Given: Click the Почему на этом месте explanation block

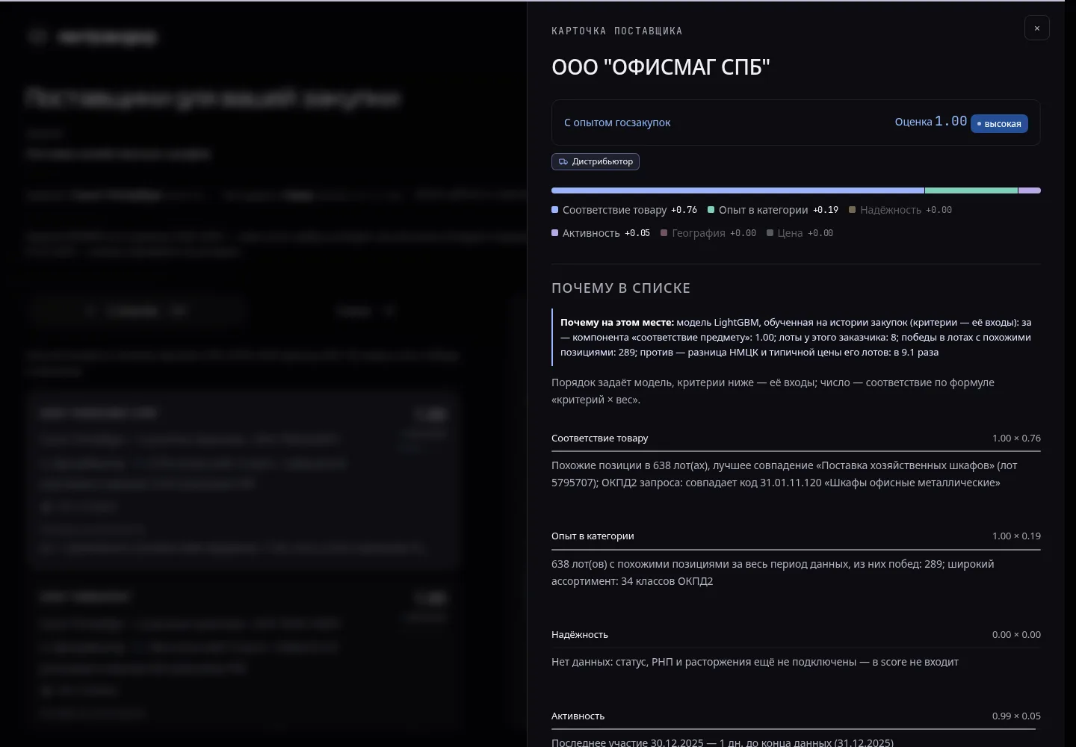Looking at the screenshot, I should 795,337.
